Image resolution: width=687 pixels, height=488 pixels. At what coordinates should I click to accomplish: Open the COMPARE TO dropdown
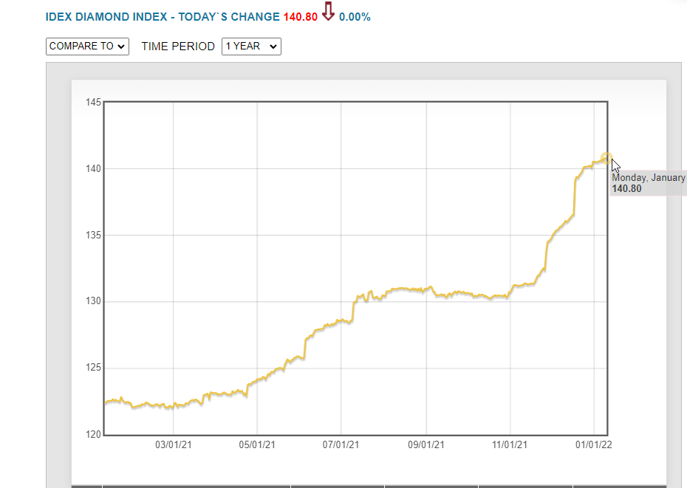coord(87,47)
